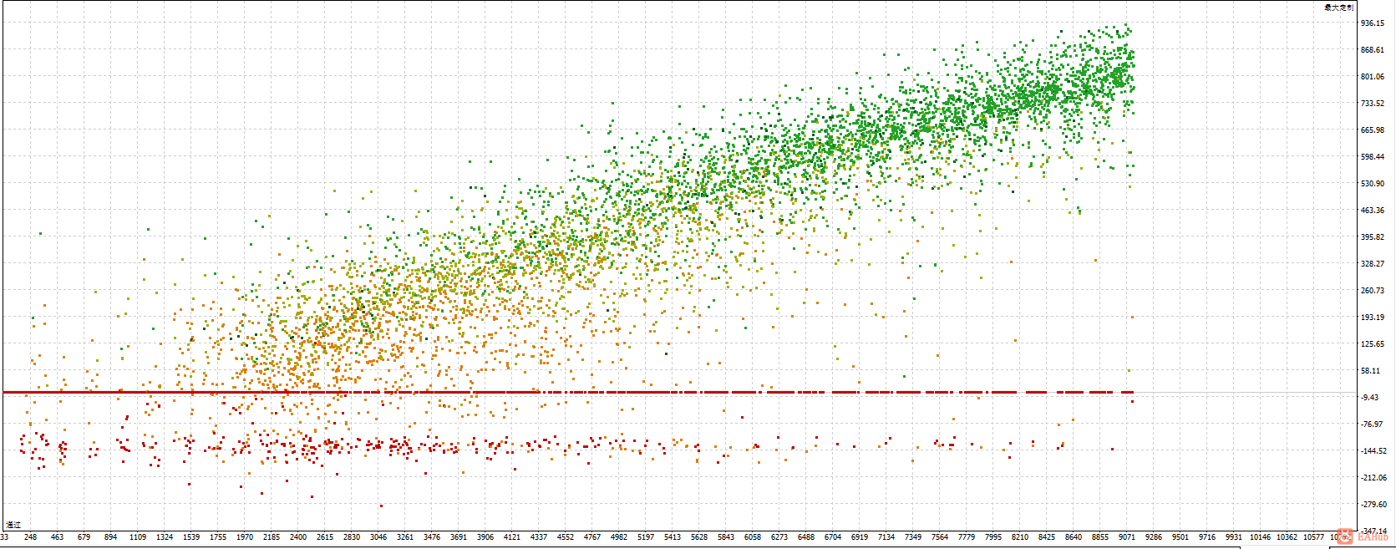Click the 1324 X-axis label

[x=165, y=537]
